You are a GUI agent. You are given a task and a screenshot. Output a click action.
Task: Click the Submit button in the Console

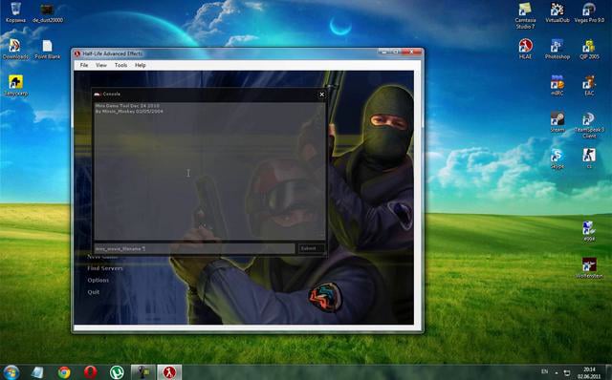[311, 248]
